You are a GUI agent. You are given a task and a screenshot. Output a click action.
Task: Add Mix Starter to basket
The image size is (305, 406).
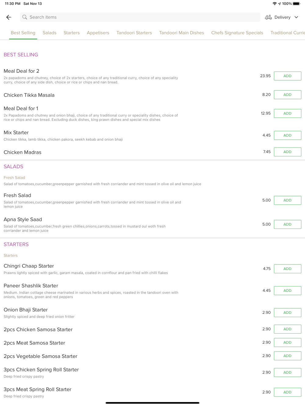287,135
